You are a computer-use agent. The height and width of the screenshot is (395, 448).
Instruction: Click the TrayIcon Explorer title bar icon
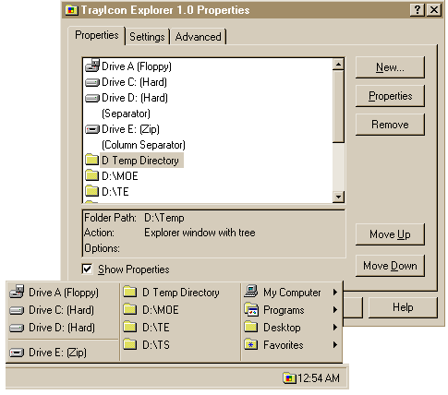click(x=71, y=10)
